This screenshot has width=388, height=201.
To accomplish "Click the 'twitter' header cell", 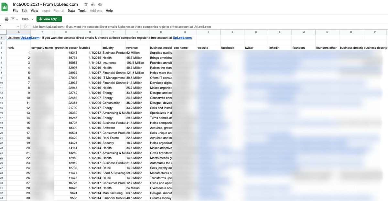I will 256,48.
